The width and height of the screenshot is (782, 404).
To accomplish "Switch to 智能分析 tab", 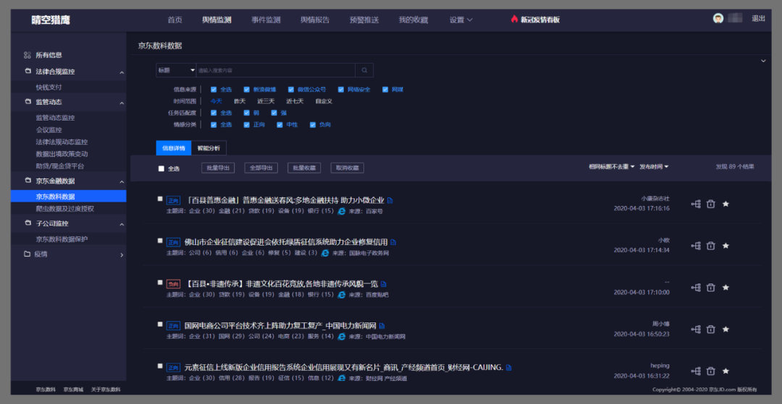I will click(209, 148).
